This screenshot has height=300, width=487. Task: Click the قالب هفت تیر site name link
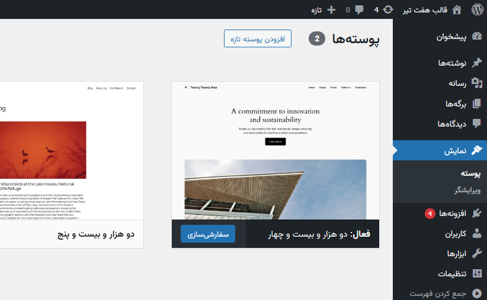[425, 10]
